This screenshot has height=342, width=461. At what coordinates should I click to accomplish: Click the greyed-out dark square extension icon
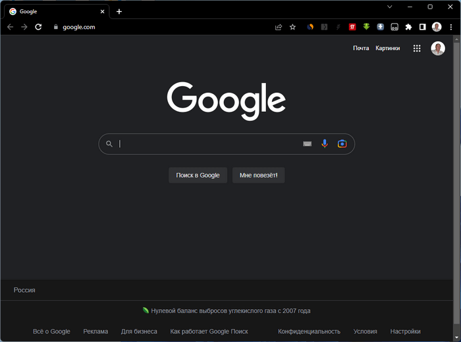(x=324, y=27)
